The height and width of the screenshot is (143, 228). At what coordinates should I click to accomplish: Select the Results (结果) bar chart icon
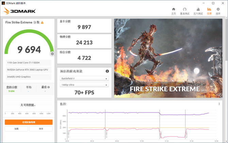click(209, 11)
